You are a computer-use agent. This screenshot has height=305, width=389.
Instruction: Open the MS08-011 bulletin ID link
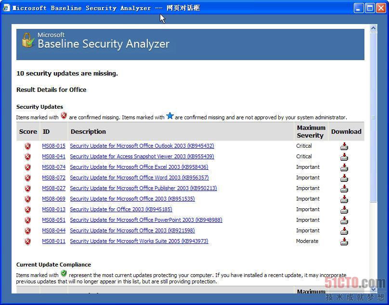(53, 241)
